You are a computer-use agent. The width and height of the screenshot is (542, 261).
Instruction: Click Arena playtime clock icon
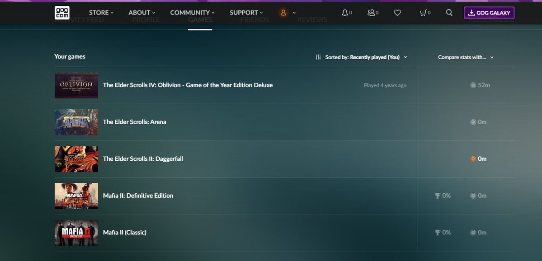(x=473, y=122)
